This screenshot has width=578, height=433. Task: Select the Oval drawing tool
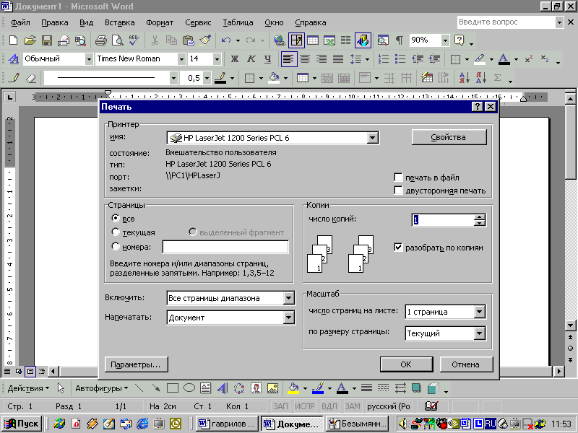pos(189,388)
